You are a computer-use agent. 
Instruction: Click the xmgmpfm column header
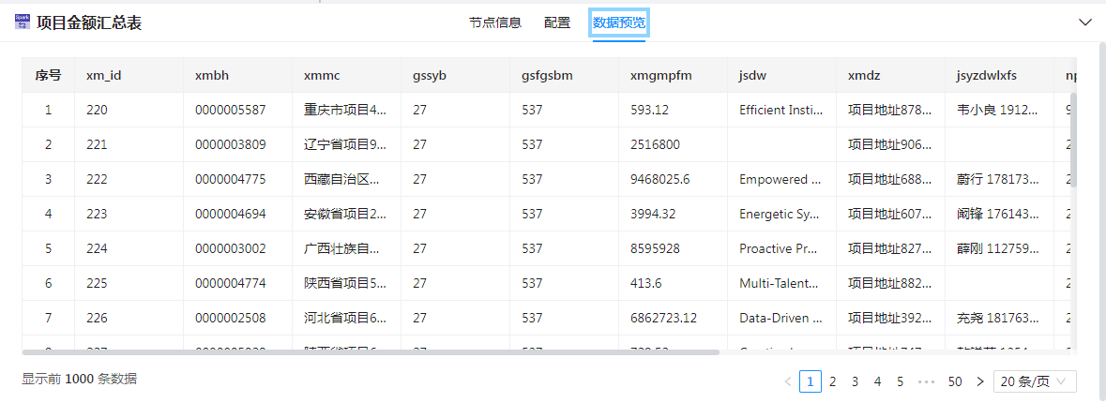point(660,75)
